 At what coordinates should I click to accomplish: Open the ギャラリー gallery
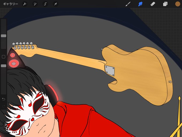click(x=10, y=4)
